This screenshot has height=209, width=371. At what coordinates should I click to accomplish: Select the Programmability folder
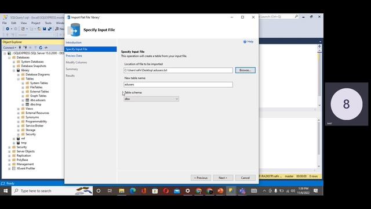click(36, 121)
